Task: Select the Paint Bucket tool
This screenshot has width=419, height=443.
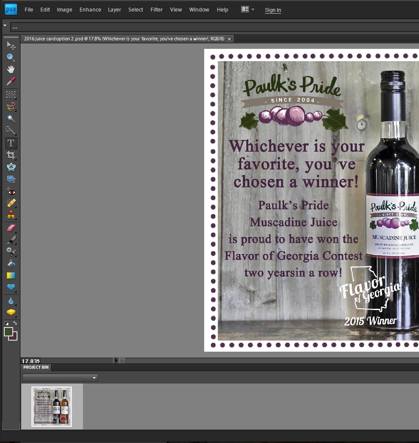Action: [x=11, y=264]
